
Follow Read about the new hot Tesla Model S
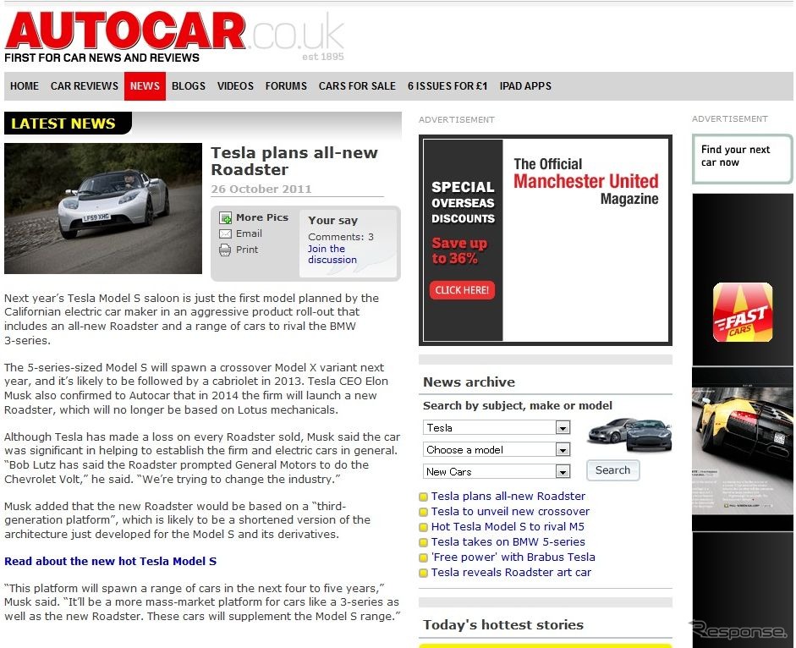click(x=110, y=562)
